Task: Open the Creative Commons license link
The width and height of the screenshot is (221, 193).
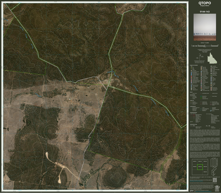Action: (204, 192)
